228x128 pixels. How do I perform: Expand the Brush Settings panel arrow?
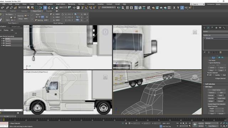(64, 23)
